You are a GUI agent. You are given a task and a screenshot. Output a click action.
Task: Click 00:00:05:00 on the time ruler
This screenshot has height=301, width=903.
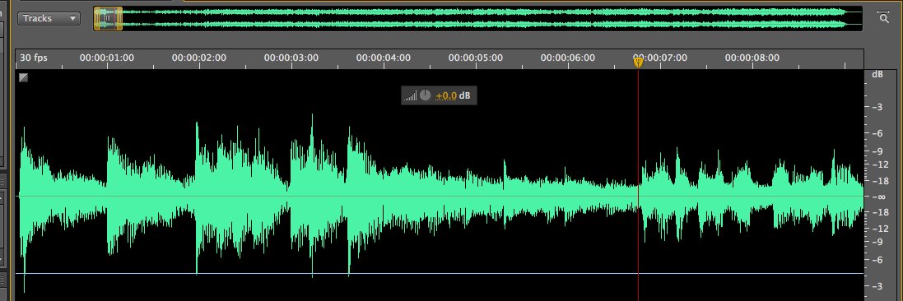[x=476, y=58]
